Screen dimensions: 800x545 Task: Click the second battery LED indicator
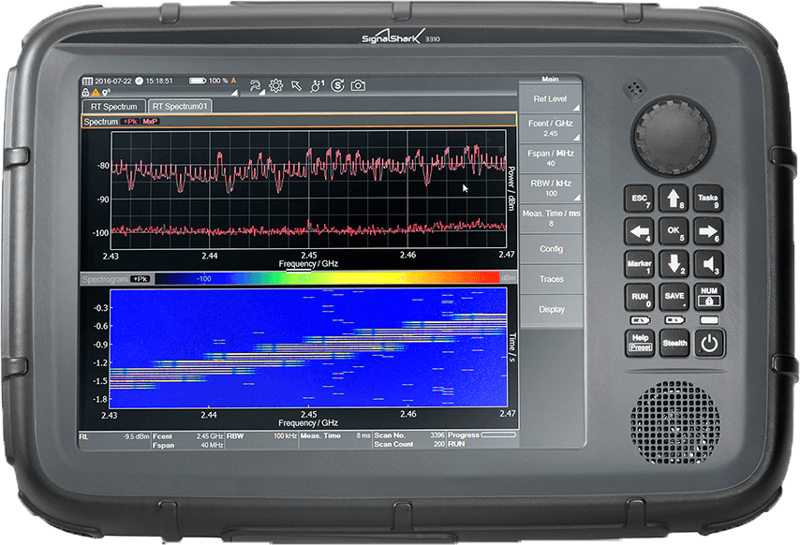[x=674, y=320]
